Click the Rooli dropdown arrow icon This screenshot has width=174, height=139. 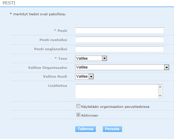pyautogui.click(x=91, y=77)
